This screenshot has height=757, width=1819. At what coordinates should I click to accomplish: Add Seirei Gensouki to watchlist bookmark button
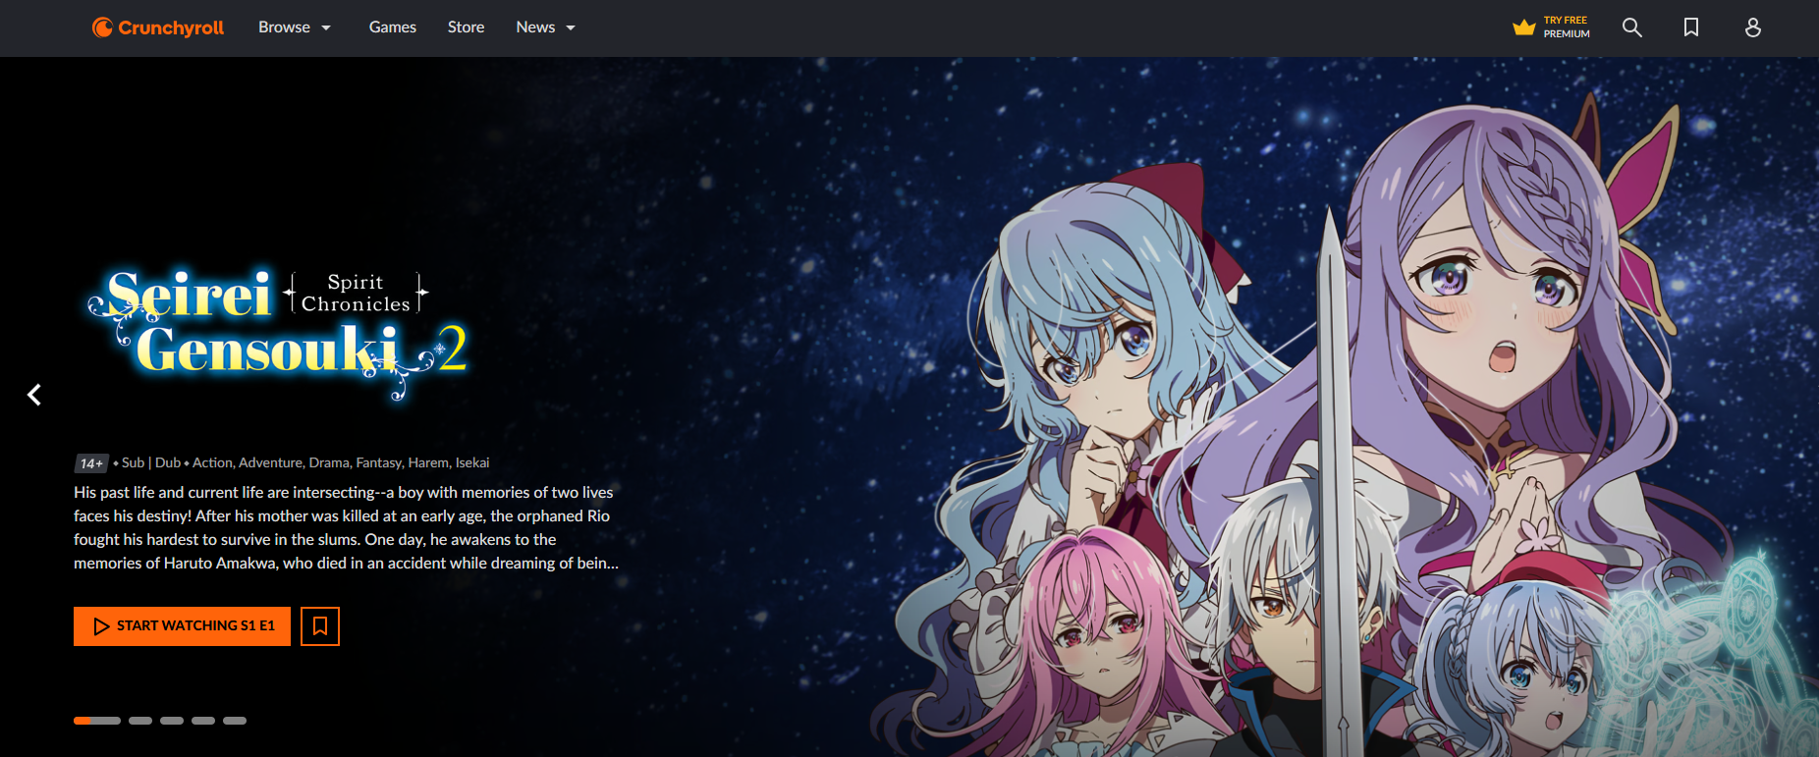click(320, 626)
